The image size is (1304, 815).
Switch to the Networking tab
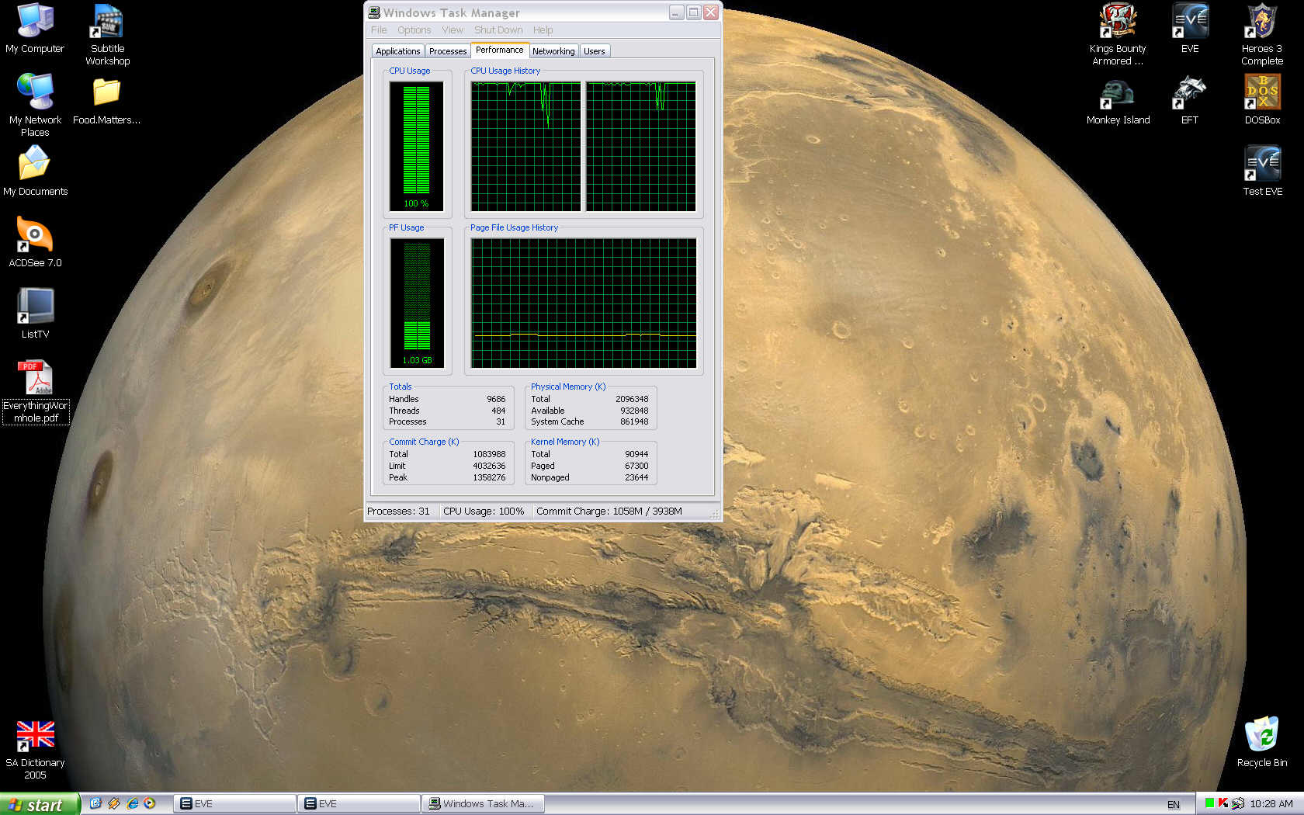553,51
